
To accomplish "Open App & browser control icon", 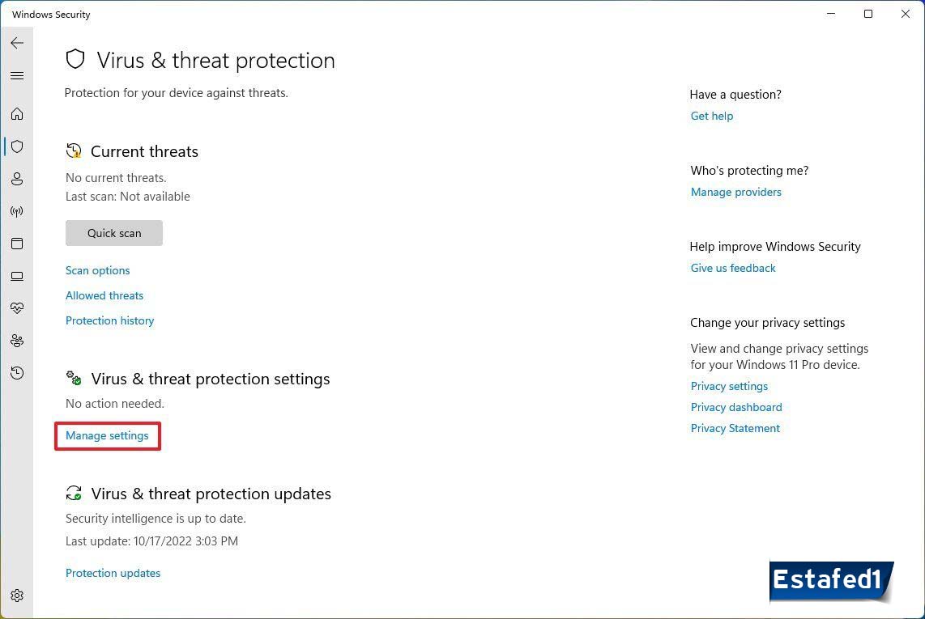I will (17, 244).
